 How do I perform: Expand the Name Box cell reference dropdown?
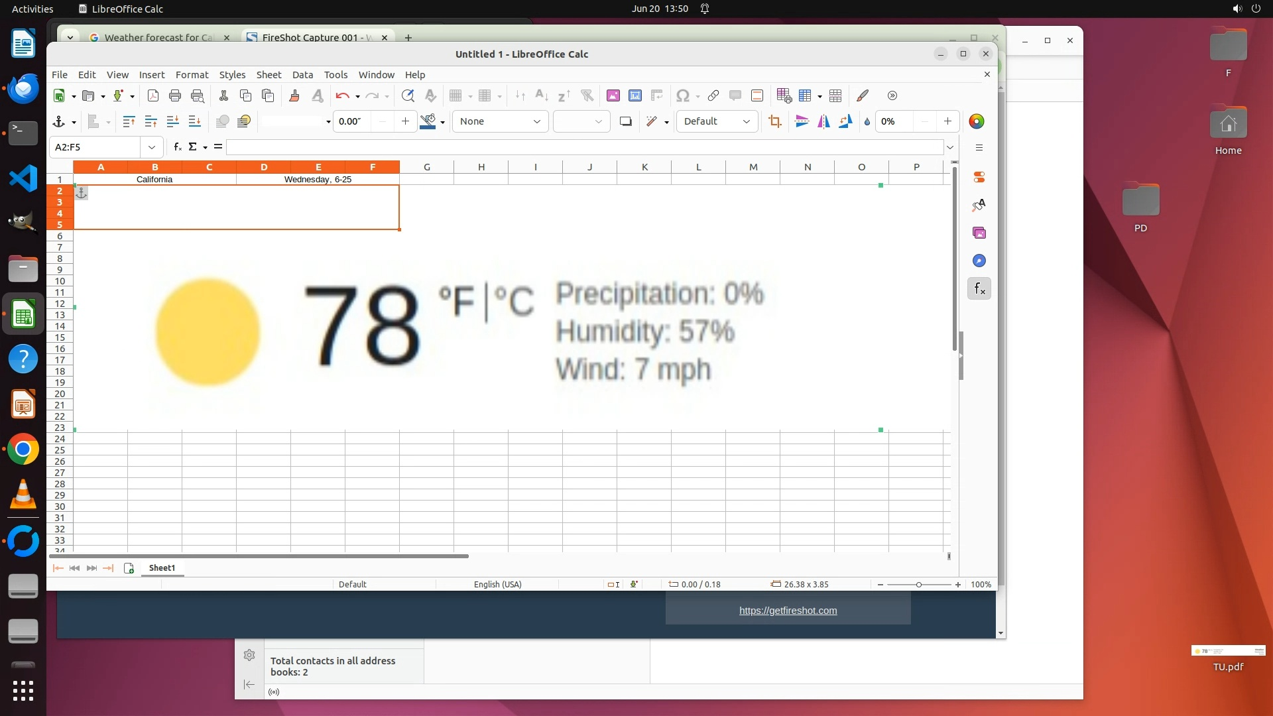click(x=152, y=147)
